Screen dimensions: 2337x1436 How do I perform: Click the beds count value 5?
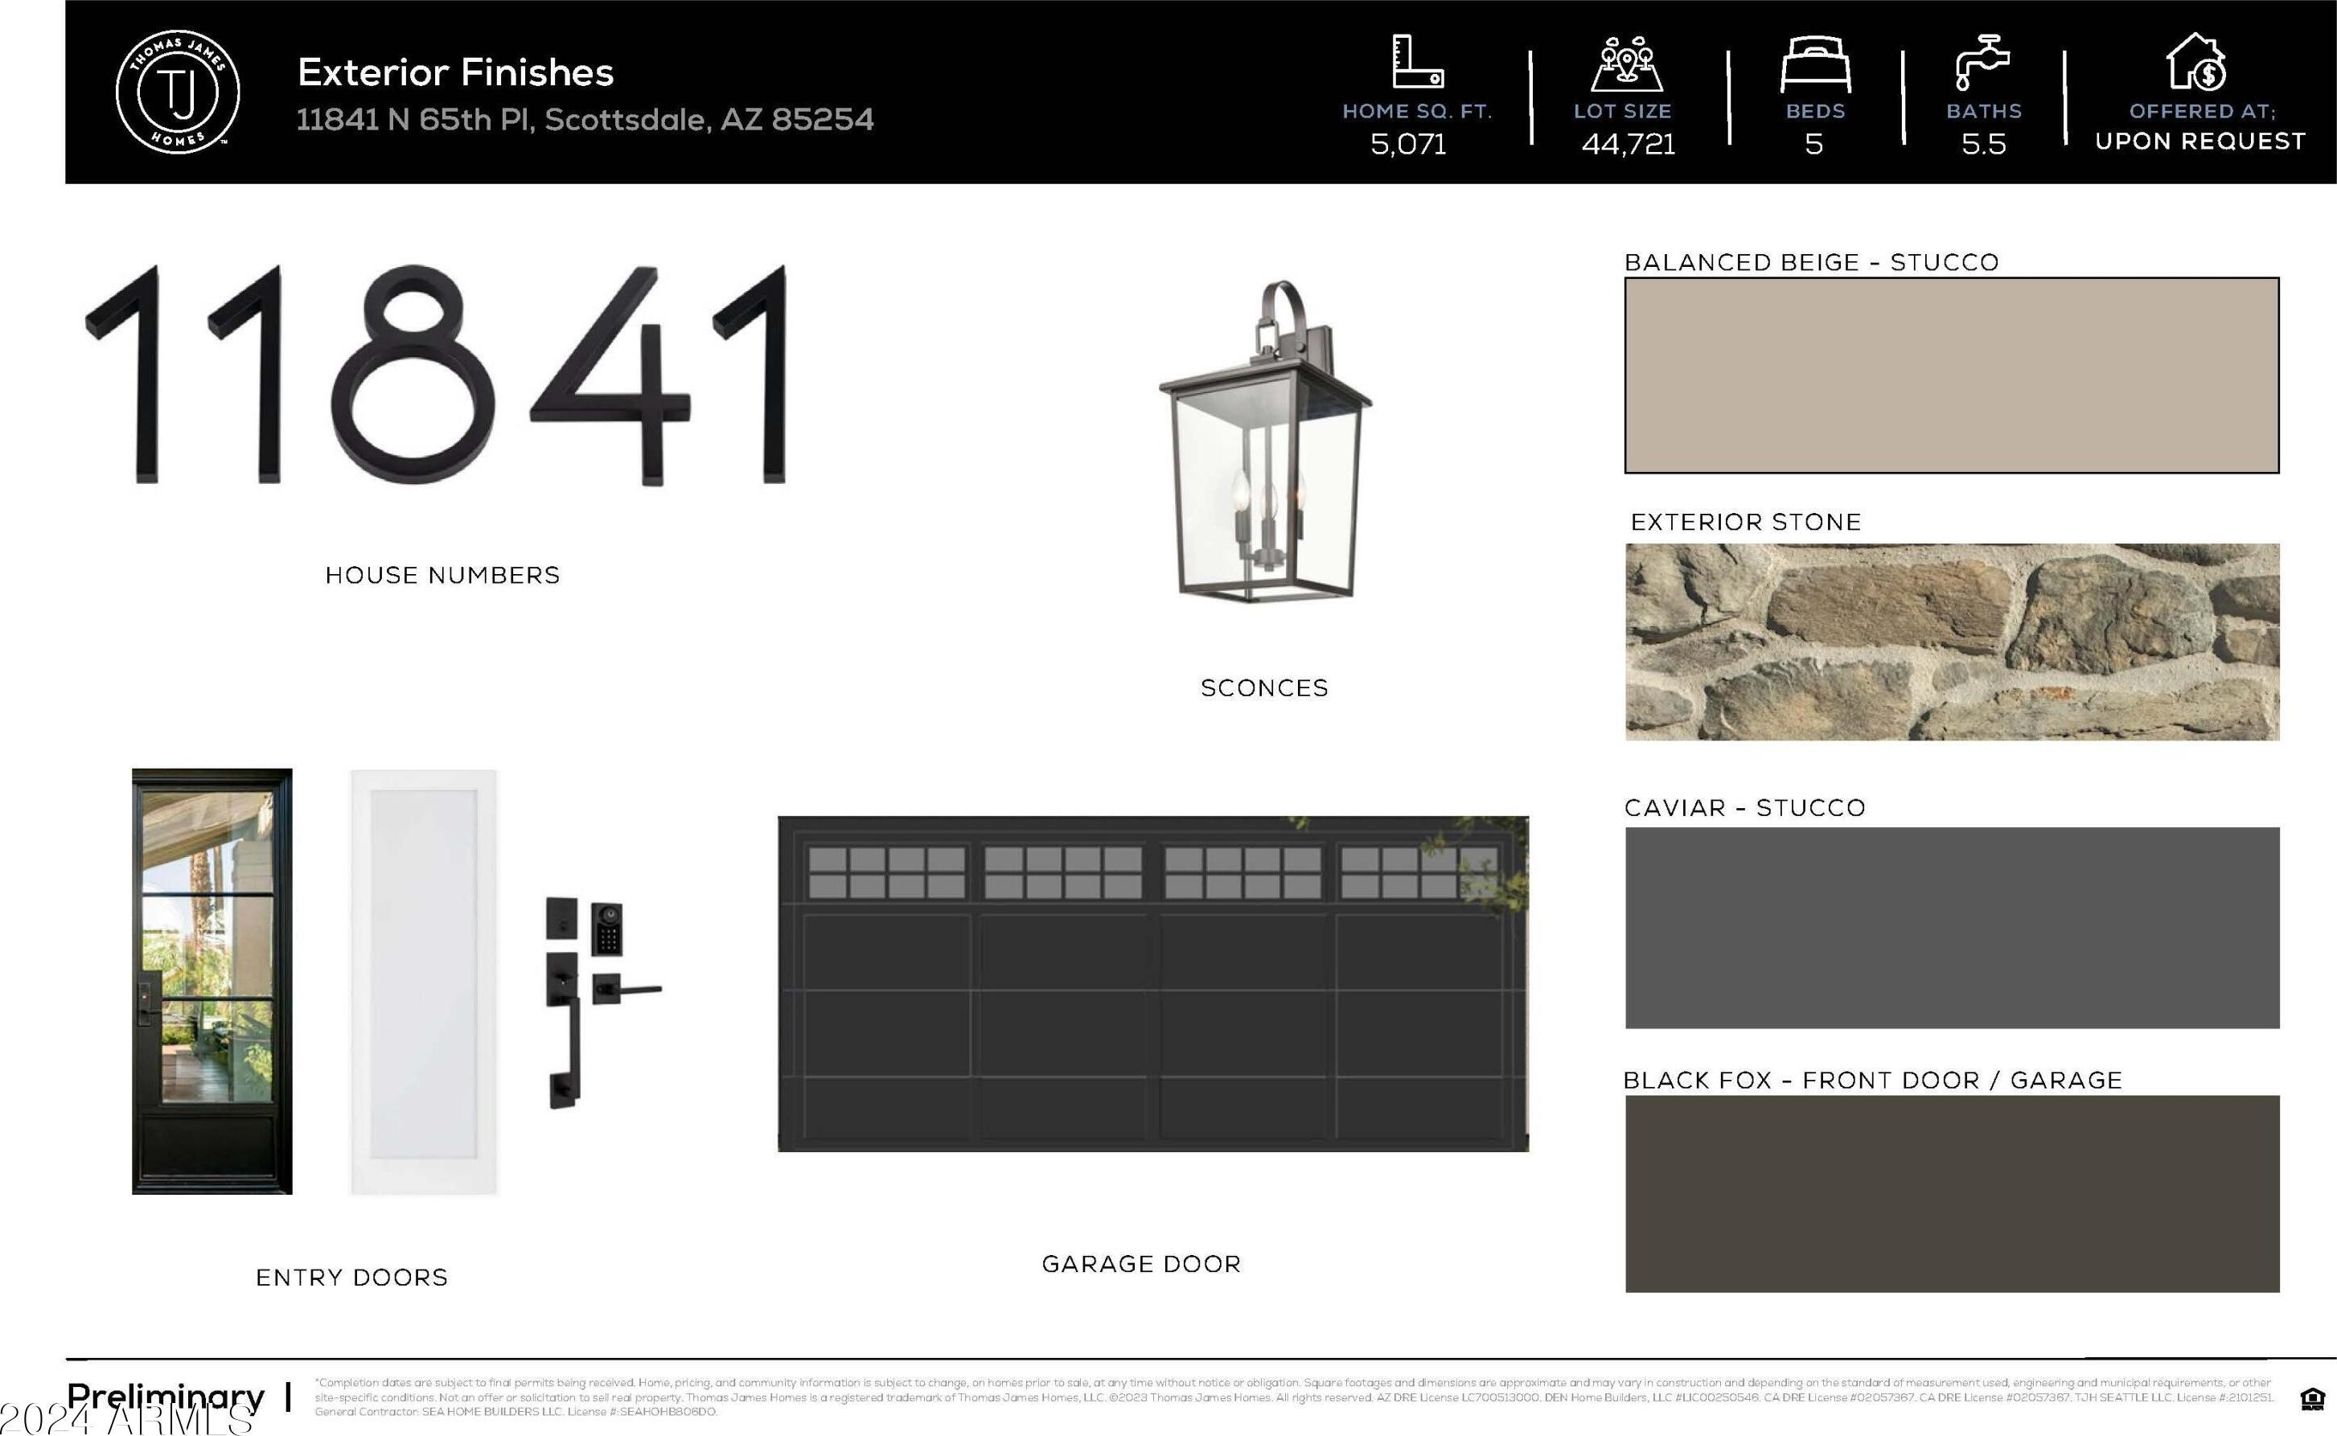pyautogui.click(x=1813, y=145)
